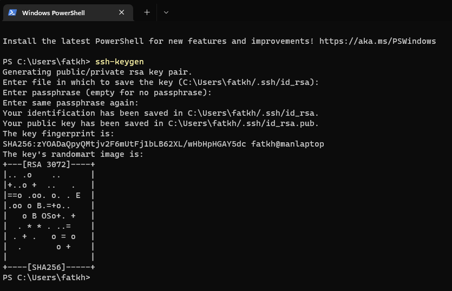This screenshot has width=452, height=291.
Task: Click the 'Enter passphrase (empty for no passphrase)' line
Action: tap(107, 92)
